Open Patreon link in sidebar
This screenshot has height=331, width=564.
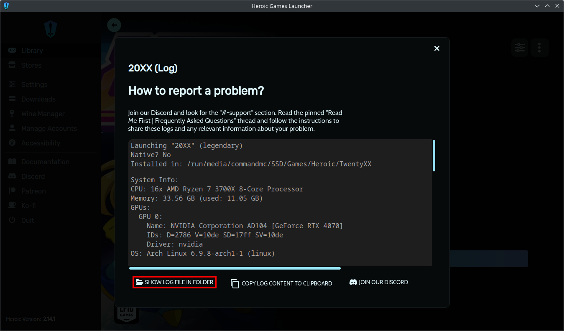click(x=50, y=191)
